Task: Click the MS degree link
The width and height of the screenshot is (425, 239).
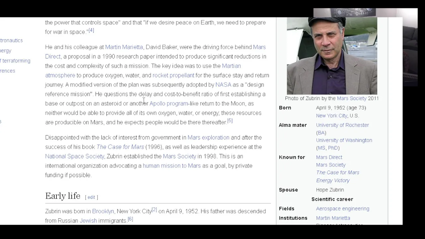Action: [321, 148]
